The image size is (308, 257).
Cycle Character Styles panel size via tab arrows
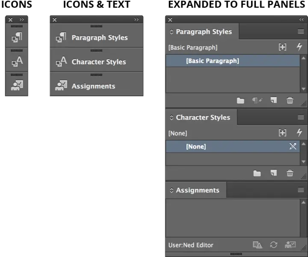click(172, 118)
